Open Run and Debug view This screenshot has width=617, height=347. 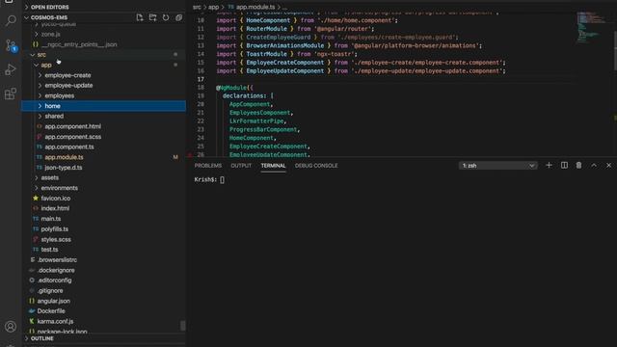tap(11, 69)
